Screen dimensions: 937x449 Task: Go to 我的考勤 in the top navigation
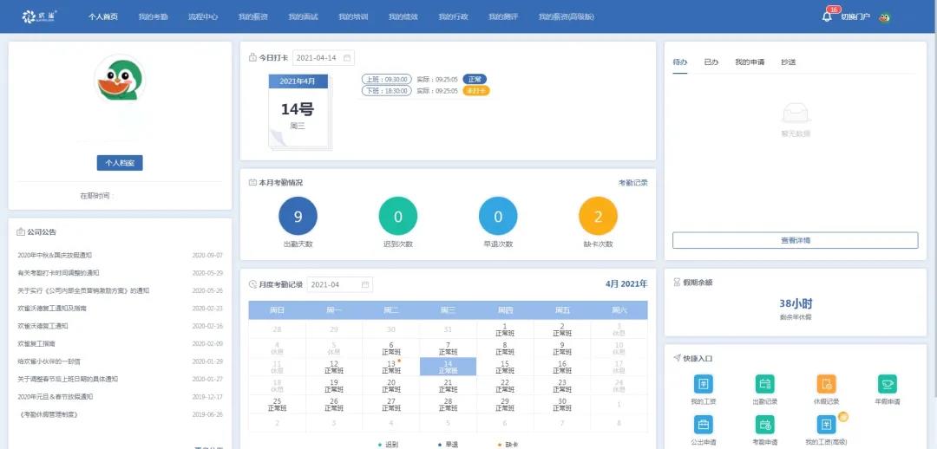[x=153, y=16]
